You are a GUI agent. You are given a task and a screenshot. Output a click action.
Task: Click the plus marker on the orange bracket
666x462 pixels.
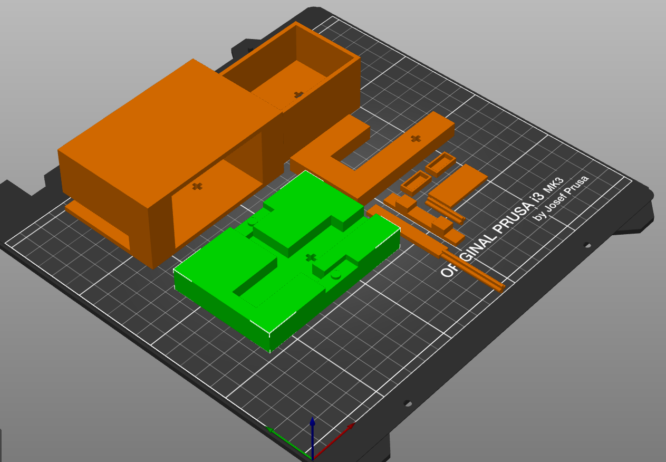416,139
